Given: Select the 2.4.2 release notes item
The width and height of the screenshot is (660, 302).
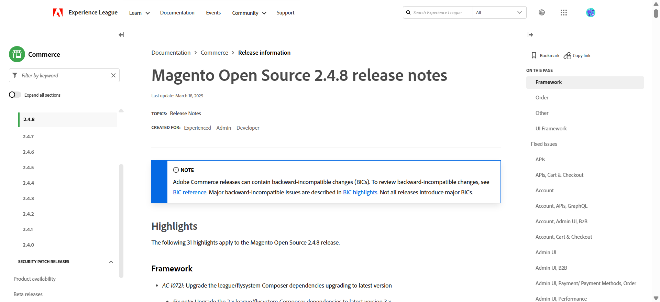Looking at the screenshot, I should (x=28, y=214).
